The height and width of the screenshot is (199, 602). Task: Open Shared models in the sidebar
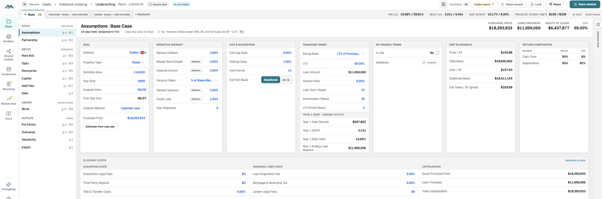(9, 54)
